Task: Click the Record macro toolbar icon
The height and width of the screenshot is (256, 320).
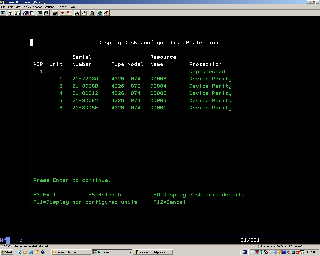Action: (x=63, y=13)
